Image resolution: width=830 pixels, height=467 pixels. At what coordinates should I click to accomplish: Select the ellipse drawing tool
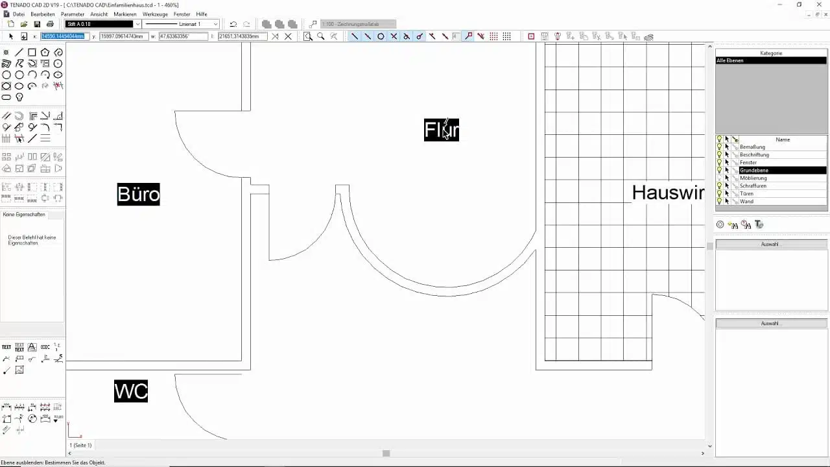[x=19, y=86]
